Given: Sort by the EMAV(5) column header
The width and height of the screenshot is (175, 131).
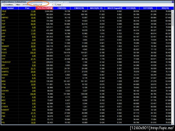Looking at the screenshot, I should pos(62,8).
